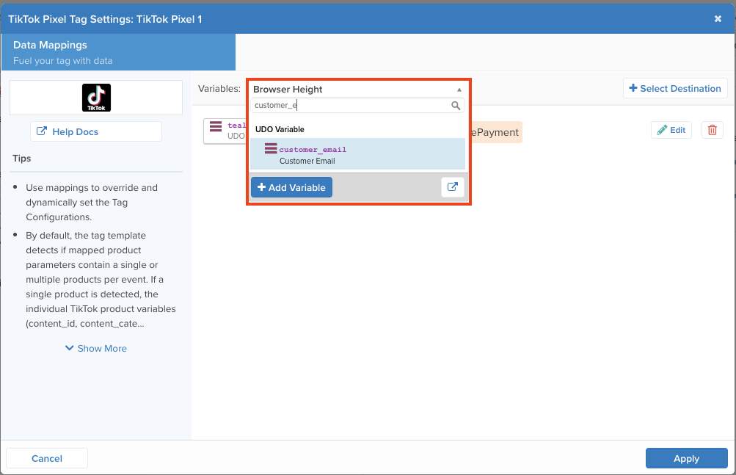Click the trash icon to delete mapping
The height and width of the screenshot is (475, 736).
(x=712, y=130)
